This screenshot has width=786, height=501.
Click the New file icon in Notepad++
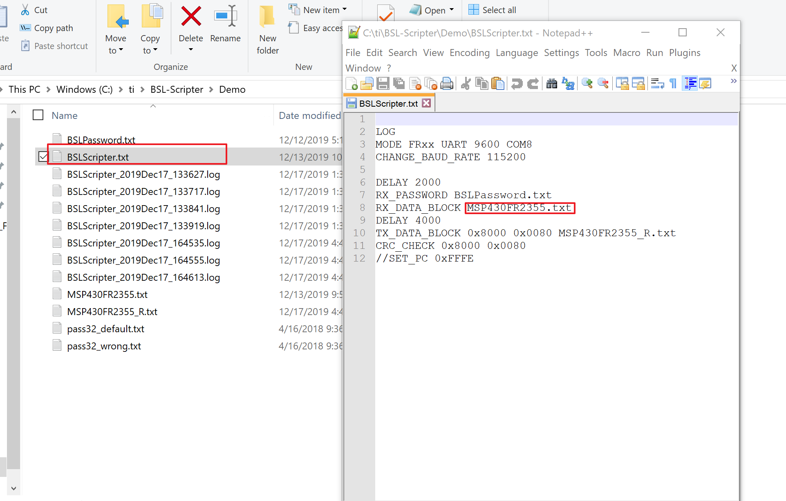352,83
